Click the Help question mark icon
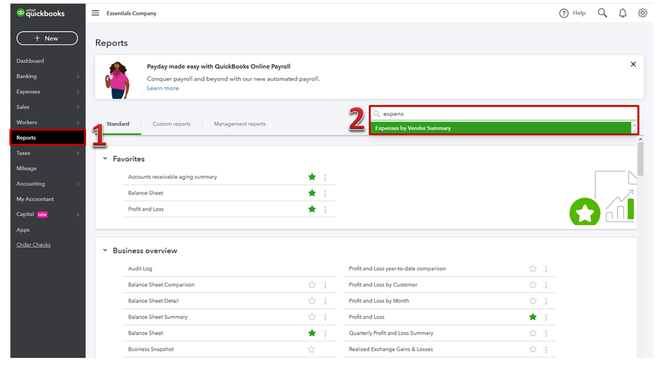The height and width of the screenshot is (375, 662). [x=564, y=13]
